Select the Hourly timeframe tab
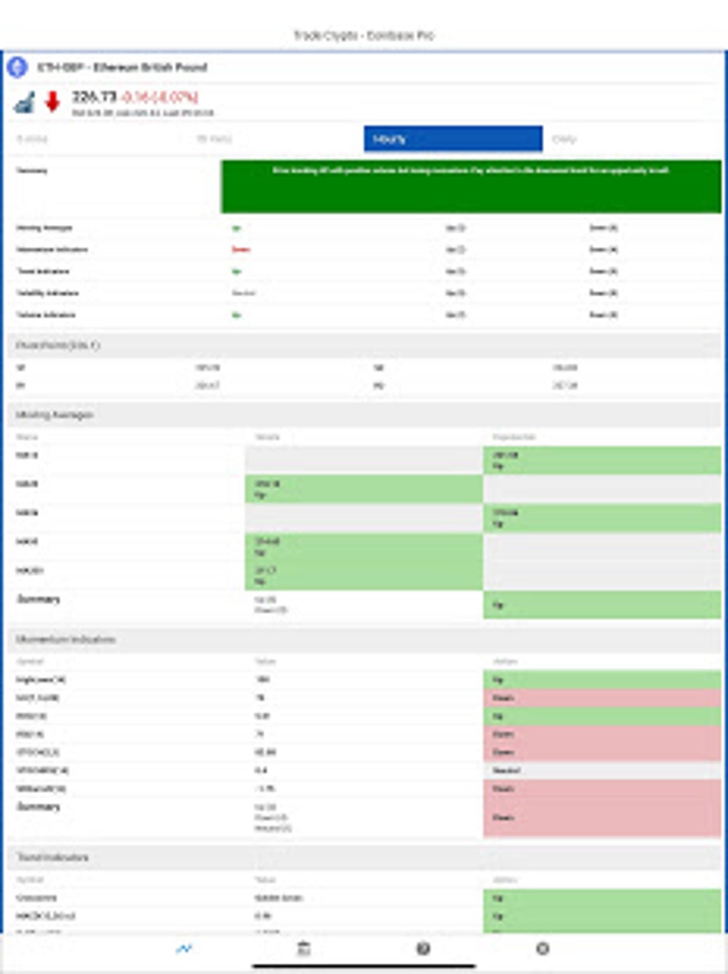The image size is (728, 974). (x=453, y=139)
